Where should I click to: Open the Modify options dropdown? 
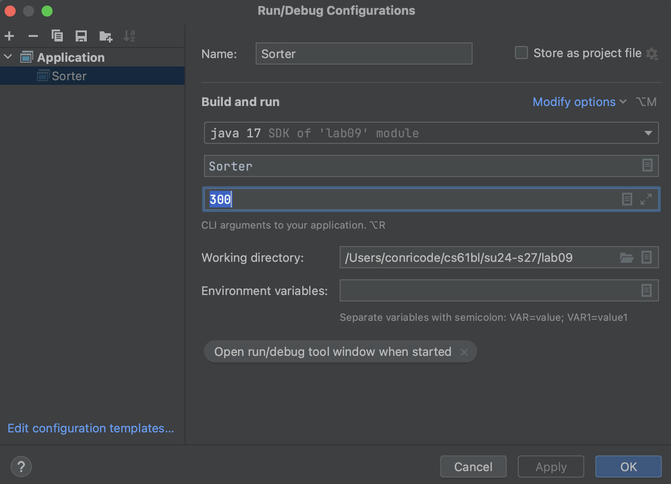(580, 102)
